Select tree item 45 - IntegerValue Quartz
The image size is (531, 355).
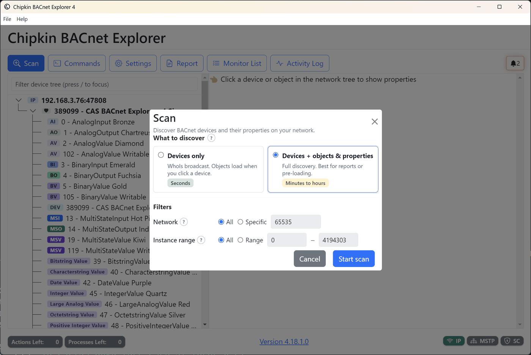[x=128, y=294]
